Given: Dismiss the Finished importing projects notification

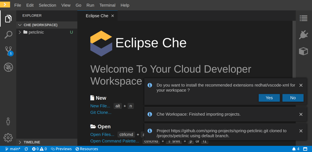Looking at the screenshot, I should point(301,114).
